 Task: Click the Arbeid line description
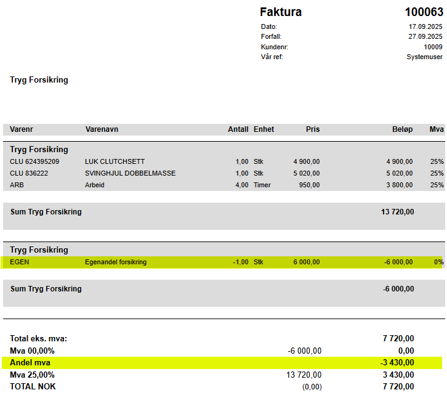coord(95,185)
